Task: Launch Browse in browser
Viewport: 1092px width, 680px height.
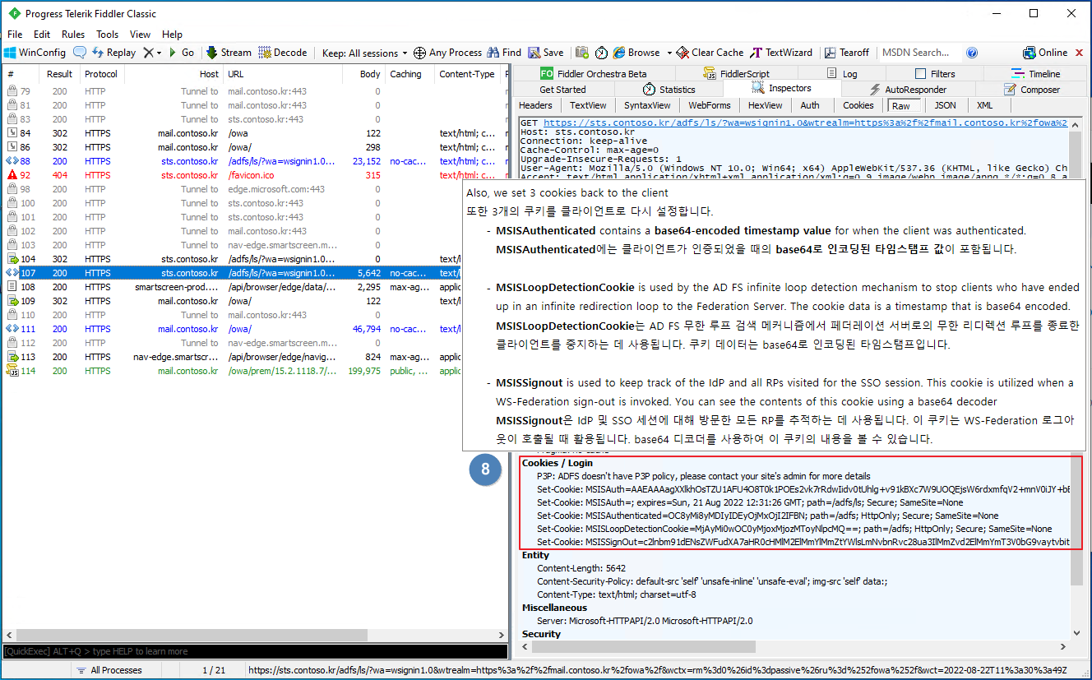Action: (636, 53)
